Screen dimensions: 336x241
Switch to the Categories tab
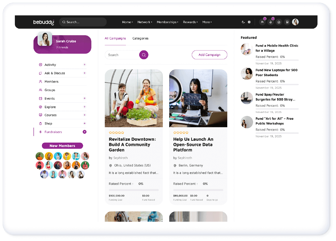140,38
